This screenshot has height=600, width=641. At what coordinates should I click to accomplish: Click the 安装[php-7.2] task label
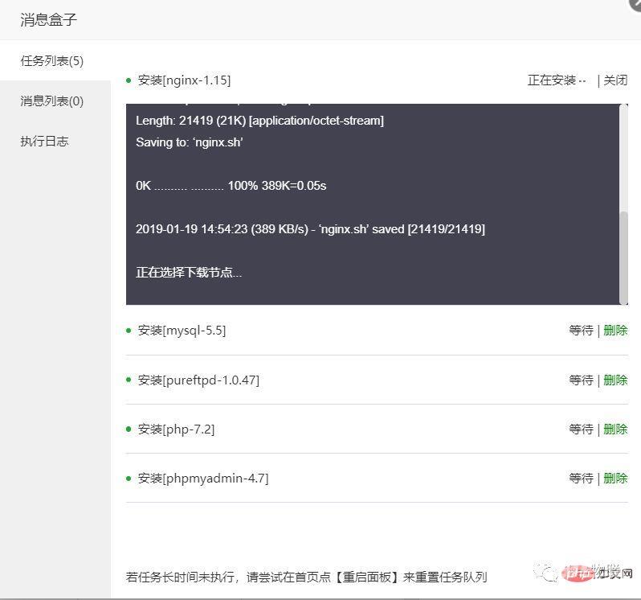pyautogui.click(x=176, y=429)
